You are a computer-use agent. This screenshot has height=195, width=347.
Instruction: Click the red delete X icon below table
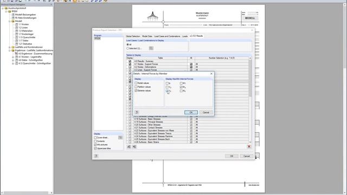coord(249,146)
